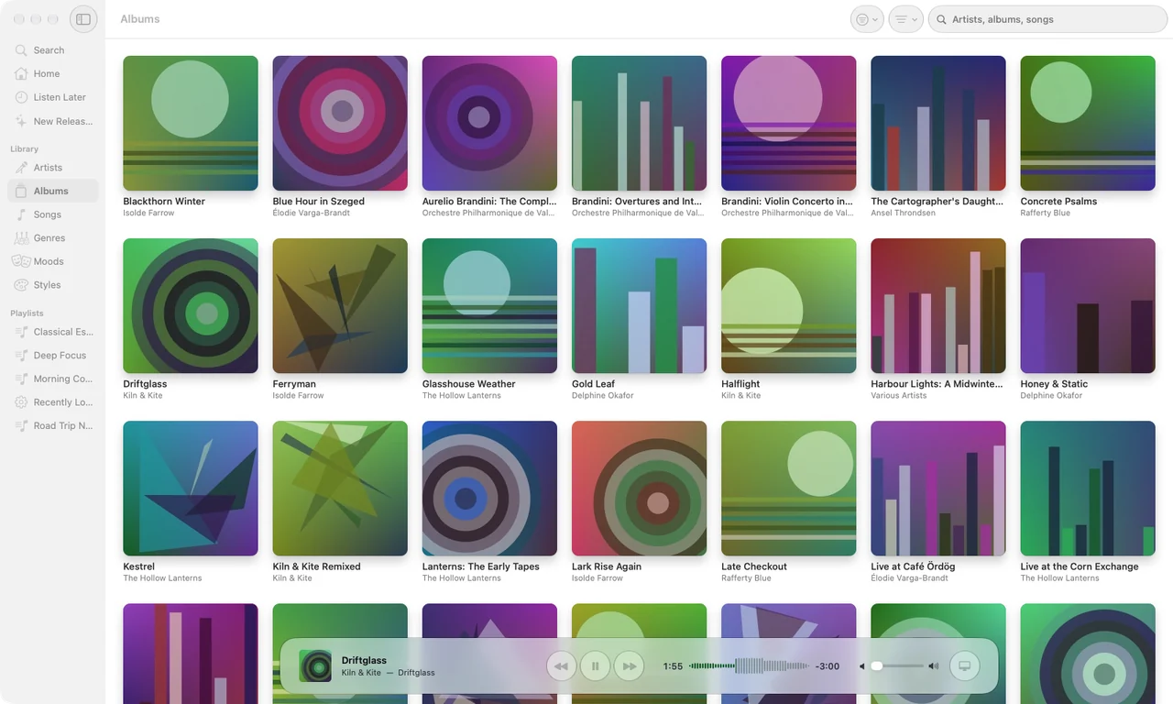Image resolution: width=1173 pixels, height=704 pixels.
Task: Open the Gold Leaf album cover
Action: tap(639, 305)
